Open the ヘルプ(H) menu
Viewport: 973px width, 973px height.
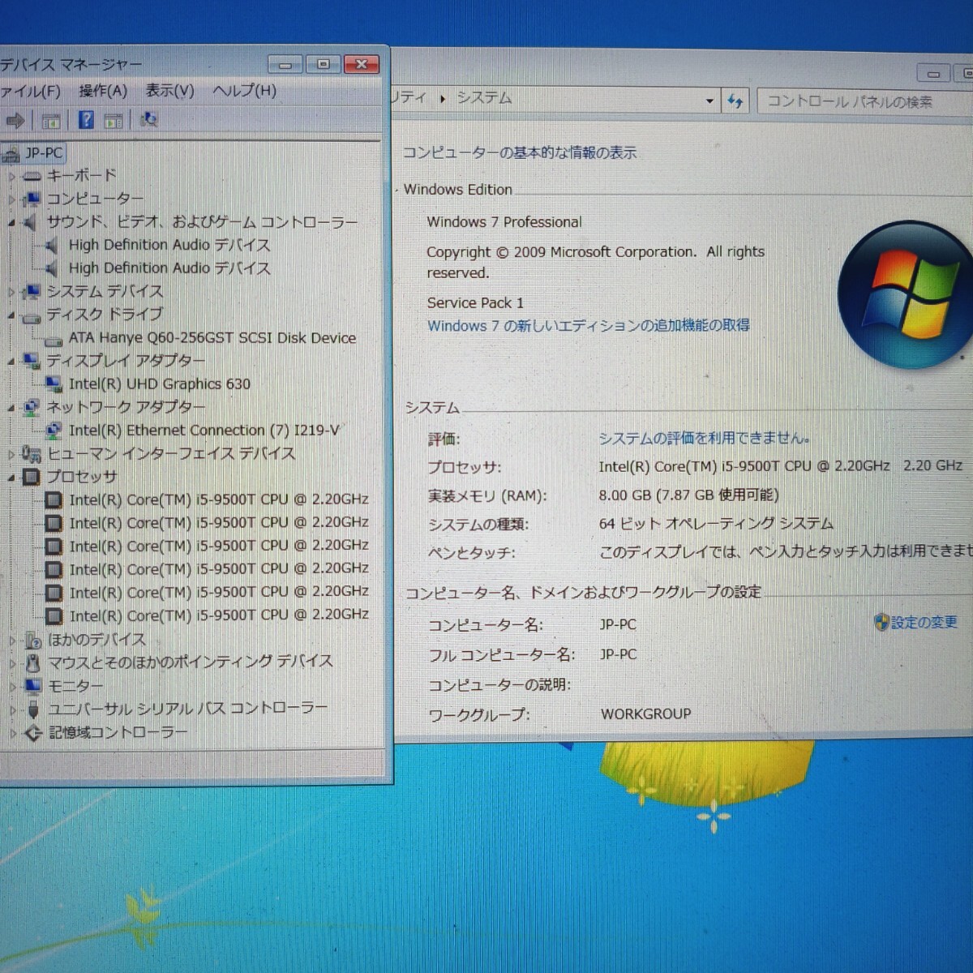tap(244, 90)
